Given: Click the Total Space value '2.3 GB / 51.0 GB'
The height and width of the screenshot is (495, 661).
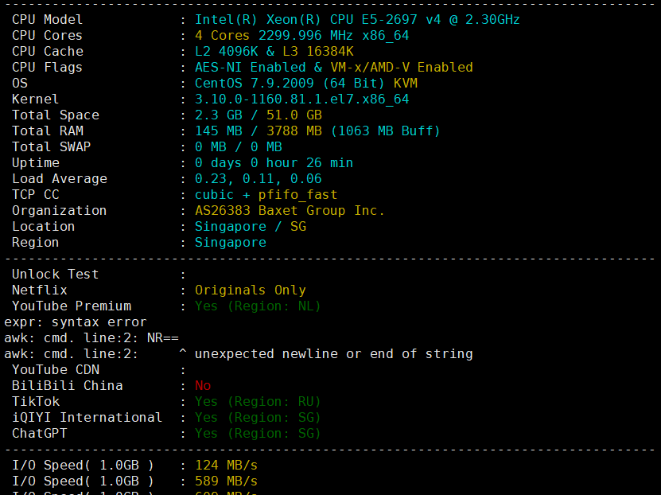Looking at the screenshot, I should tap(259, 115).
